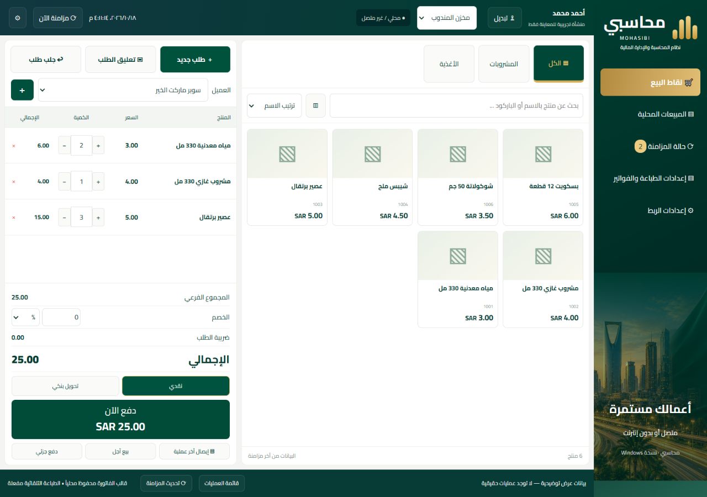
Task: Click تعليق الطلب hold order button
Action: [x=120, y=60]
